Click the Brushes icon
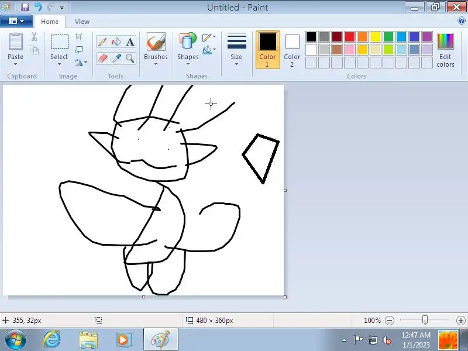 [x=156, y=42]
